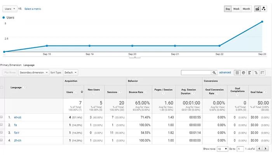Screen dimensions: 272x155
Task: Click the Go to page input field
Action: pos(240,149)
